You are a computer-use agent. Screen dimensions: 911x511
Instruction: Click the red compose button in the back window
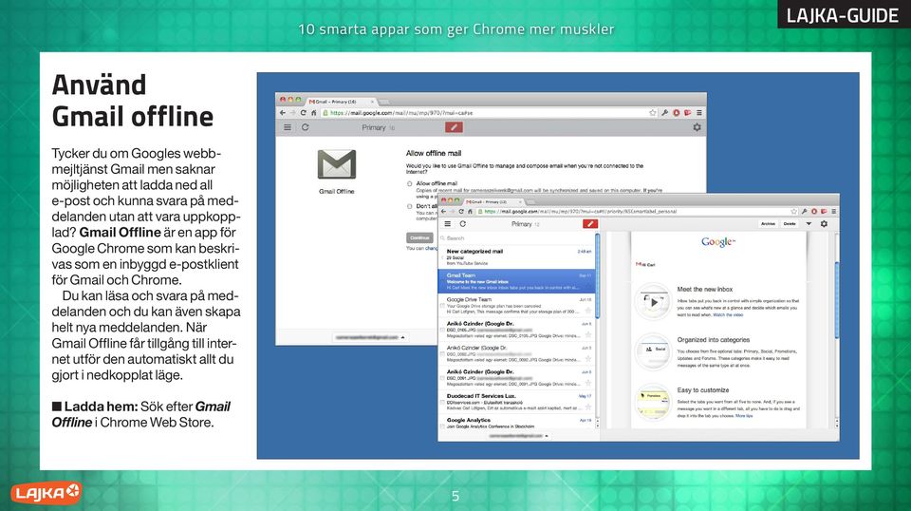click(454, 127)
